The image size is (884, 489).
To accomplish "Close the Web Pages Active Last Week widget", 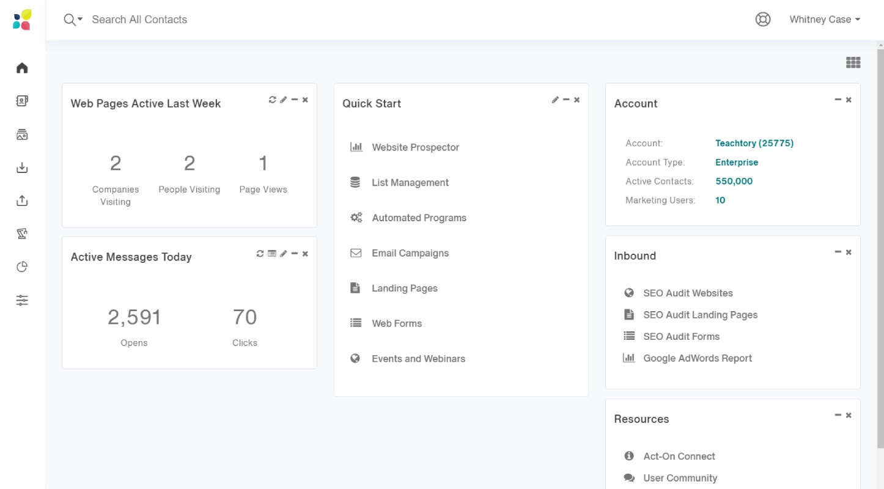I will pos(305,100).
